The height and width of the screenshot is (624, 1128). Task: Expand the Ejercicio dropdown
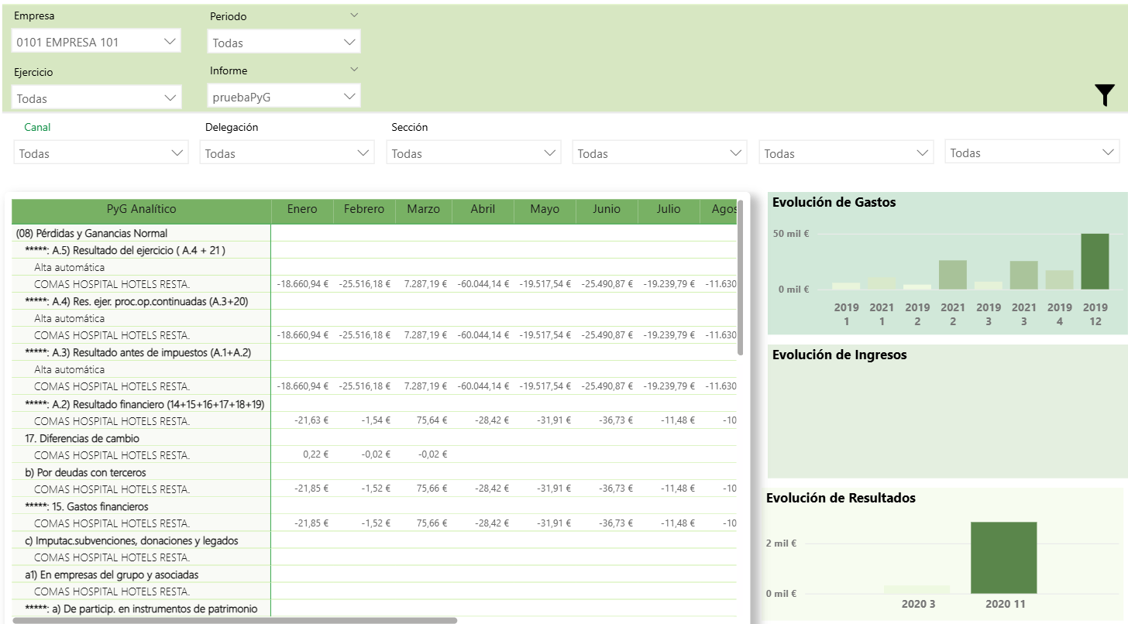pos(97,98)
